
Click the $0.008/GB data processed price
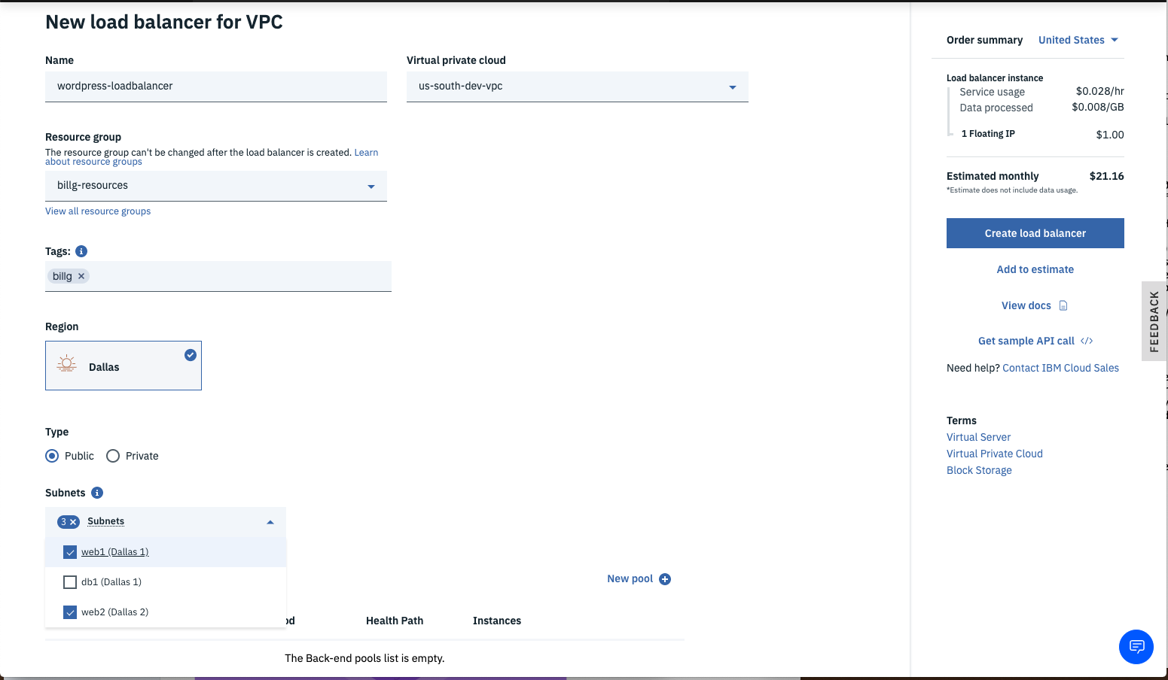click(1098, 107)
